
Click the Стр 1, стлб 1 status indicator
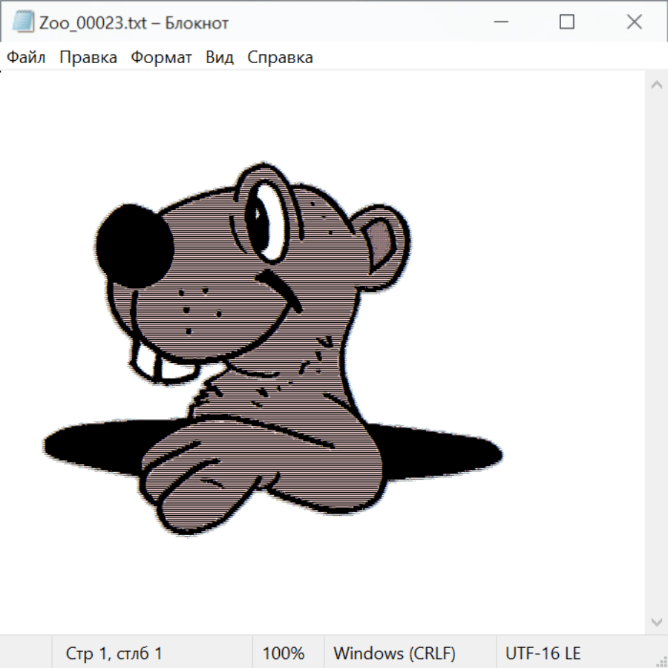tap(114, 653)
